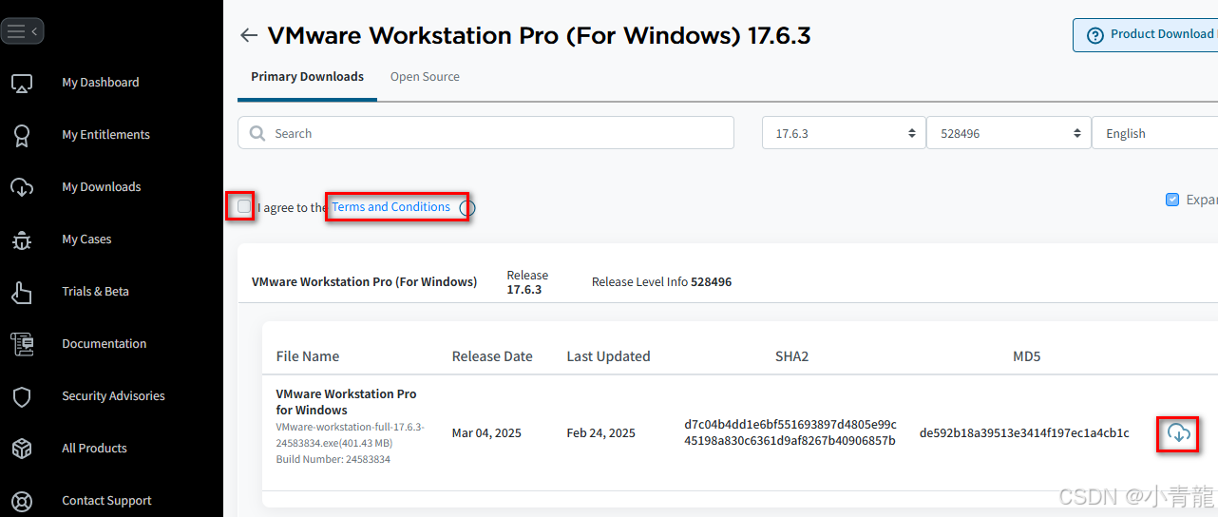Open the 528496 release level dropdown

click(x=1009, y=133)
